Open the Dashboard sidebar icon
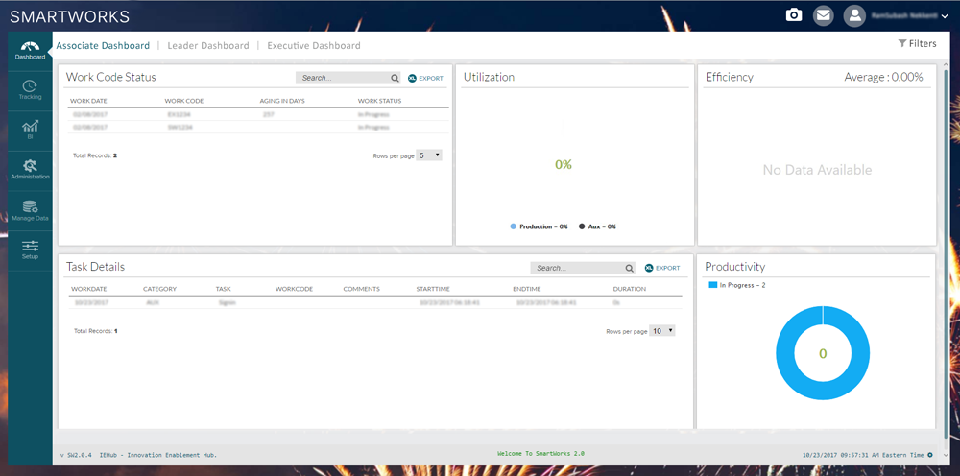 click(30, 49)
